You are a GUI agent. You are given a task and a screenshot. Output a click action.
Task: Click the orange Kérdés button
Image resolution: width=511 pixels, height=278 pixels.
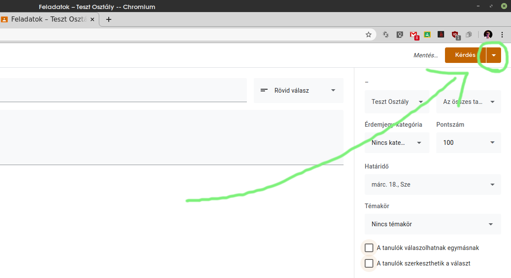465,55
